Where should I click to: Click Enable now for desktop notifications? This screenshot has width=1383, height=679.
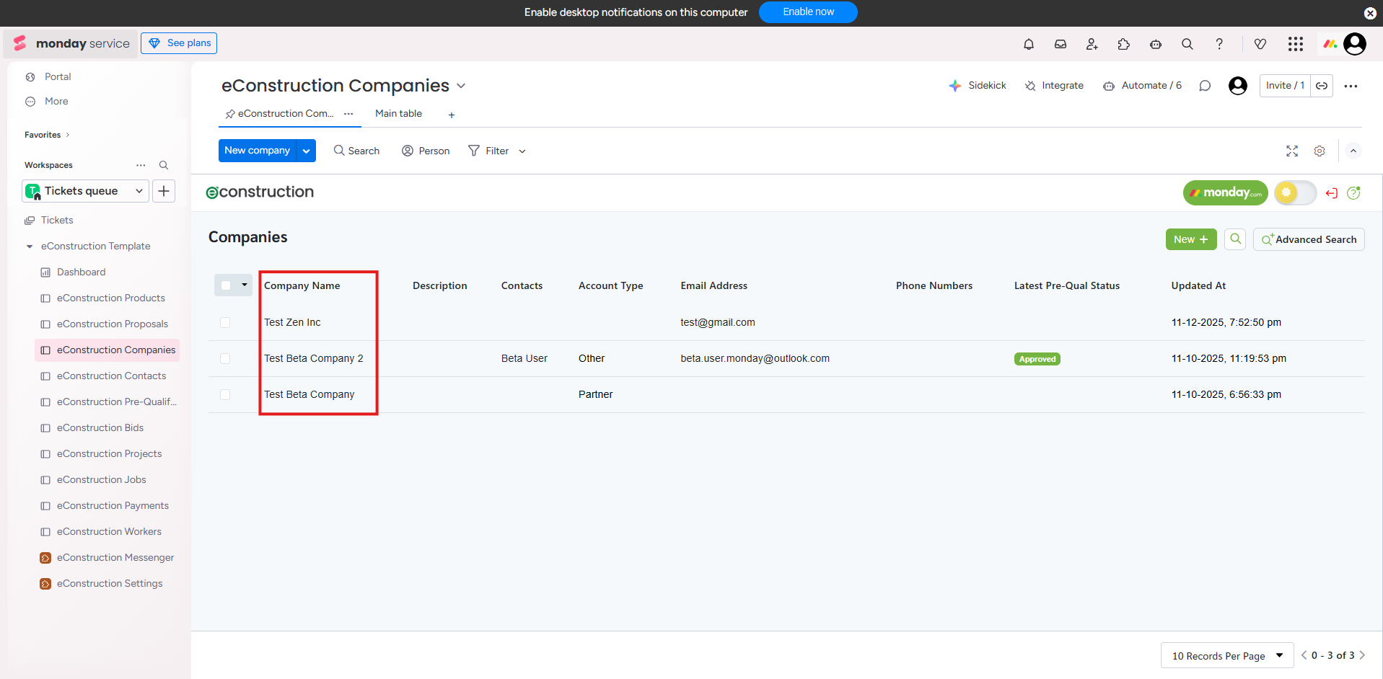[x=807, y=12]
